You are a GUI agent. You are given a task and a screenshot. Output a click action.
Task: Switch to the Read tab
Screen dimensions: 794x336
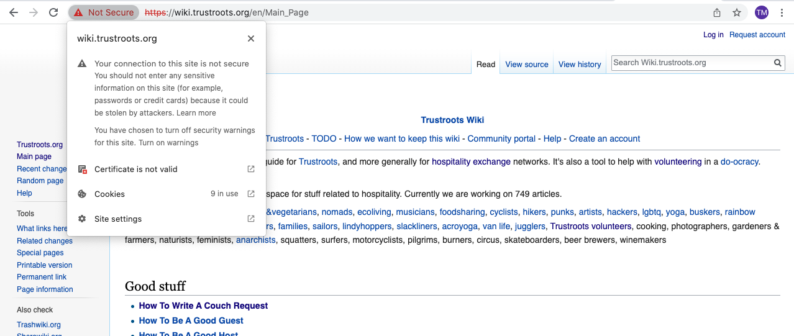486,64
